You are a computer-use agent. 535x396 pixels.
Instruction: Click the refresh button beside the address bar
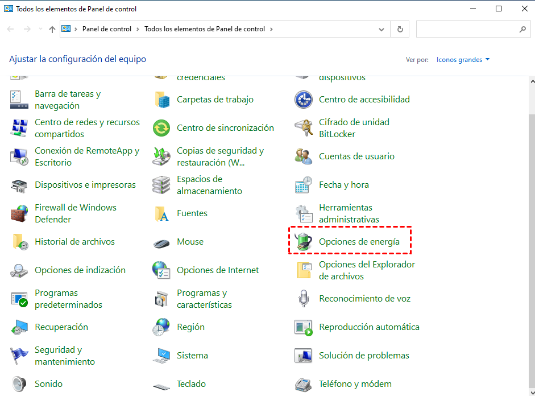[400, 29]
